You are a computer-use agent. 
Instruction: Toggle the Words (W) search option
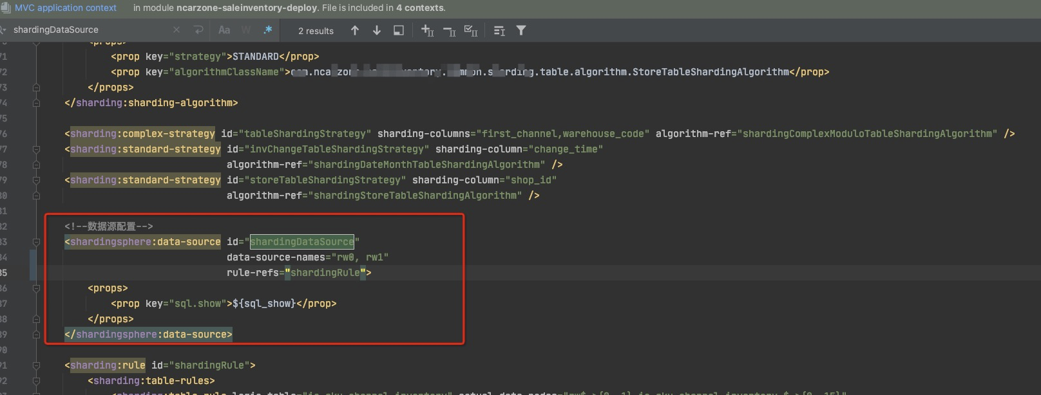[246, 30]
